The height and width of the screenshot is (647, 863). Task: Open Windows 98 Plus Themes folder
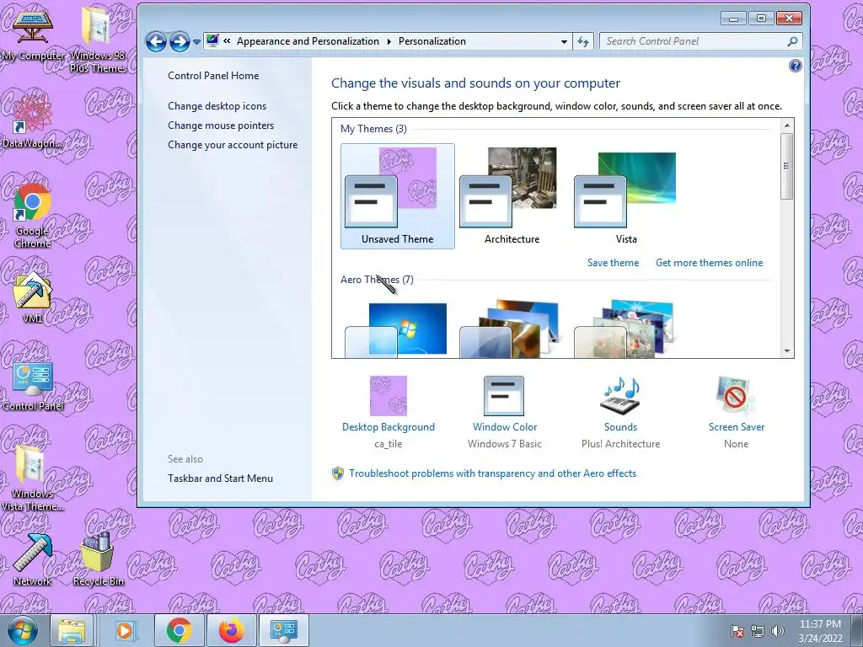(98, 40)
